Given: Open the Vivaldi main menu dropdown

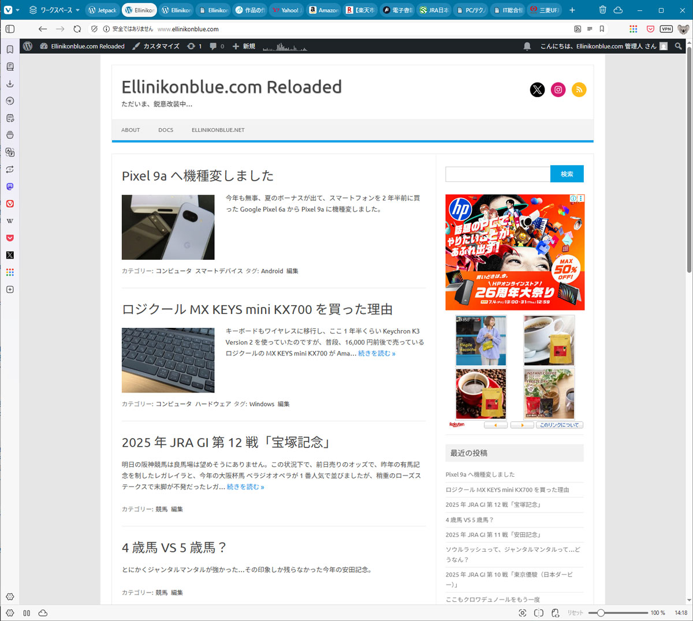Looking at the screenshot, I should [x=12, y=10].
